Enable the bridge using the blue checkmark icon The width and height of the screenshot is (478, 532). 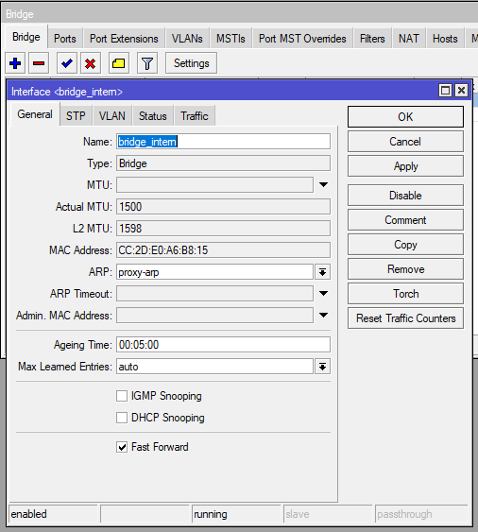click(x=67, y=63)
